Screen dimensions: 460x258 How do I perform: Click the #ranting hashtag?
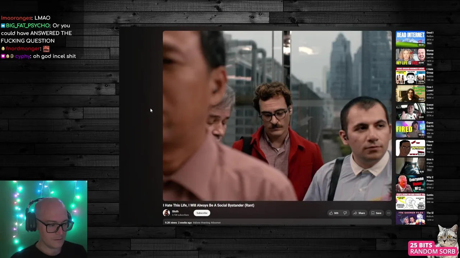(x=206, y=223)
